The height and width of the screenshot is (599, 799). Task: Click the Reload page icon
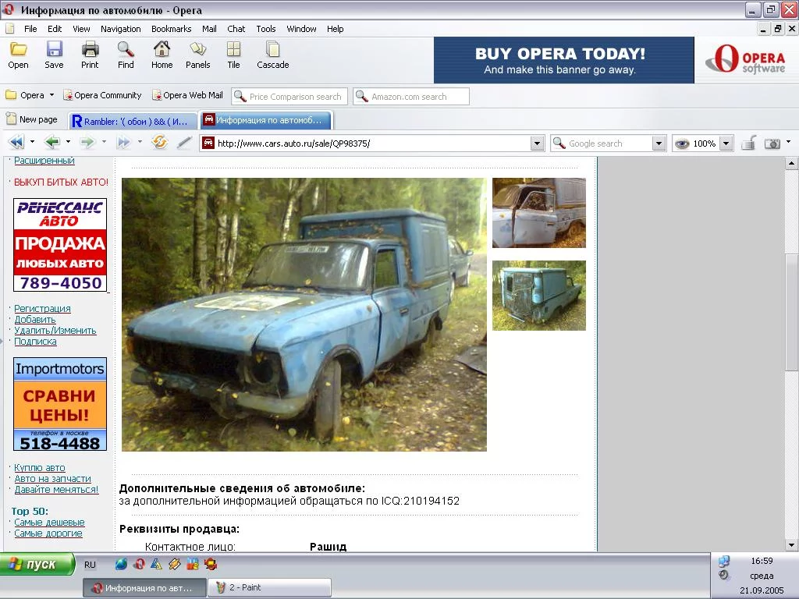click(160, 143)
